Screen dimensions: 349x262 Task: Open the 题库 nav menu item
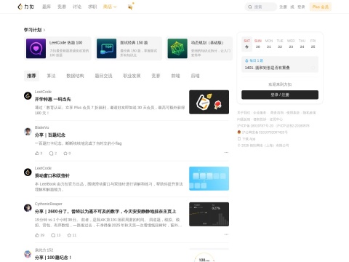pyautogui.click(x=47, y=7)
